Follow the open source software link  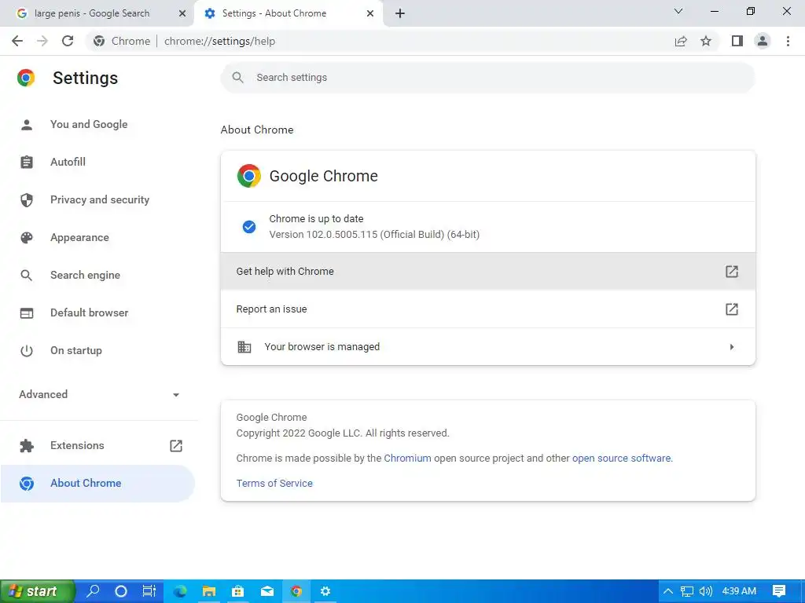[x=621, y=459]
